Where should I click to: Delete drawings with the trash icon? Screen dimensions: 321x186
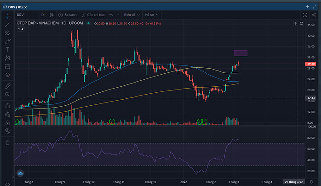coord(7,142)
